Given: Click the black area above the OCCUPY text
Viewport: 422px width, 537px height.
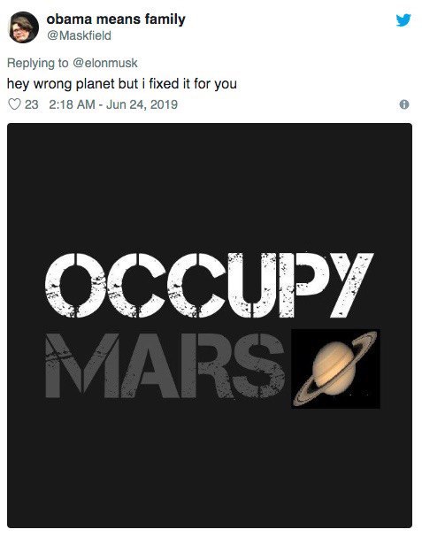Looking at the screenshot, I should 210,188.
